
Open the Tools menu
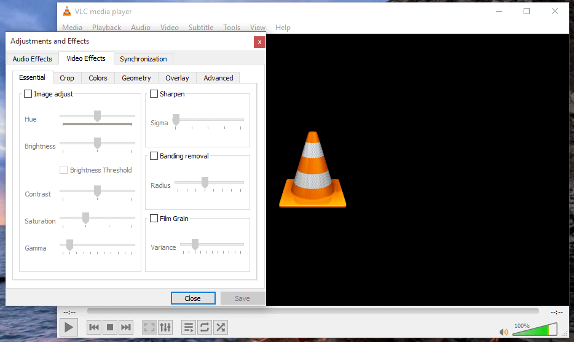coord(232,28)
